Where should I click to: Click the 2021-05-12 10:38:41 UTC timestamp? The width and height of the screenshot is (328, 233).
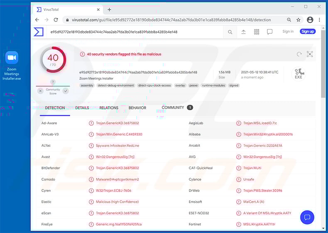pos(259,72)
